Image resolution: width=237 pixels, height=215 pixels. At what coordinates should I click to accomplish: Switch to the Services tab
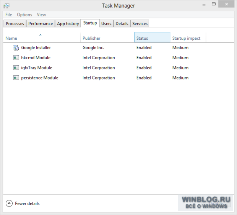[x=140, y=24]
